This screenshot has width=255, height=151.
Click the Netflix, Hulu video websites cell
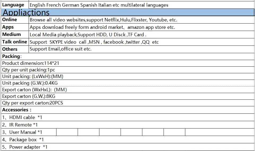click(x=142, y=20)
